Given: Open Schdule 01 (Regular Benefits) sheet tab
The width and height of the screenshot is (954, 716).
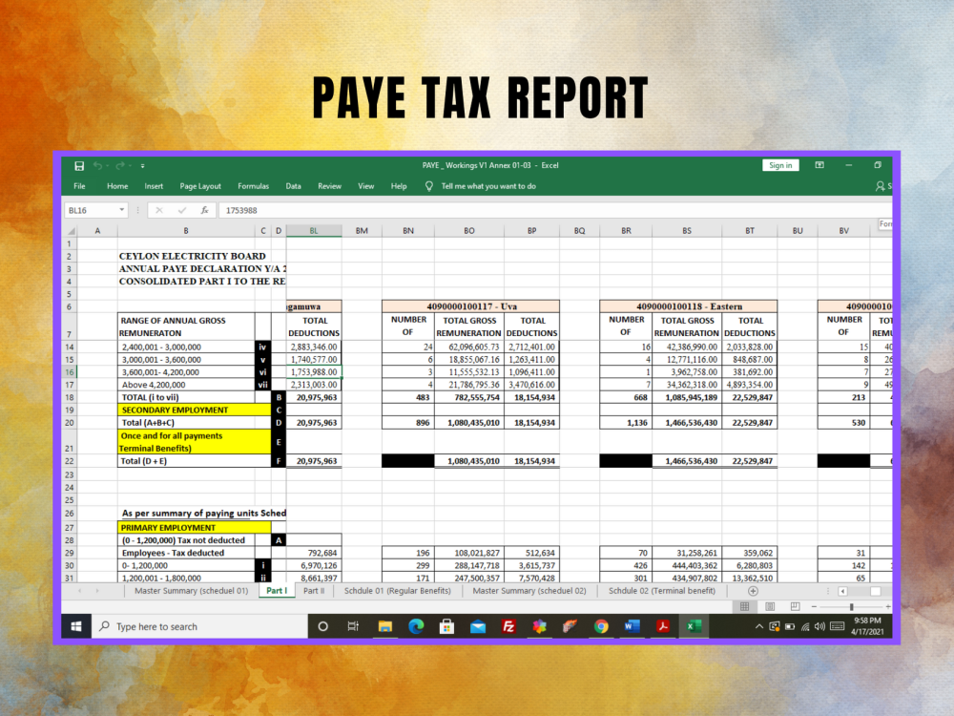Looking at the screenshot, I should click(x=397, y=591).
